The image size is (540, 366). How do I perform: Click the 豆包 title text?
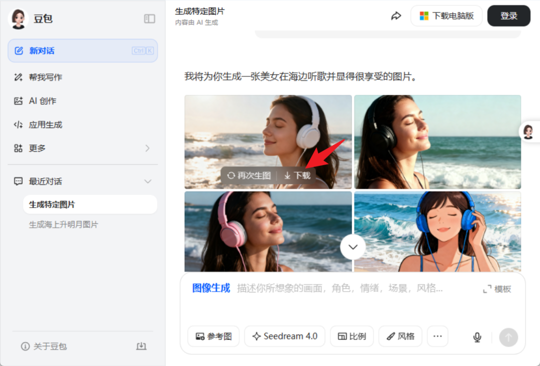[x=43, y=18]
